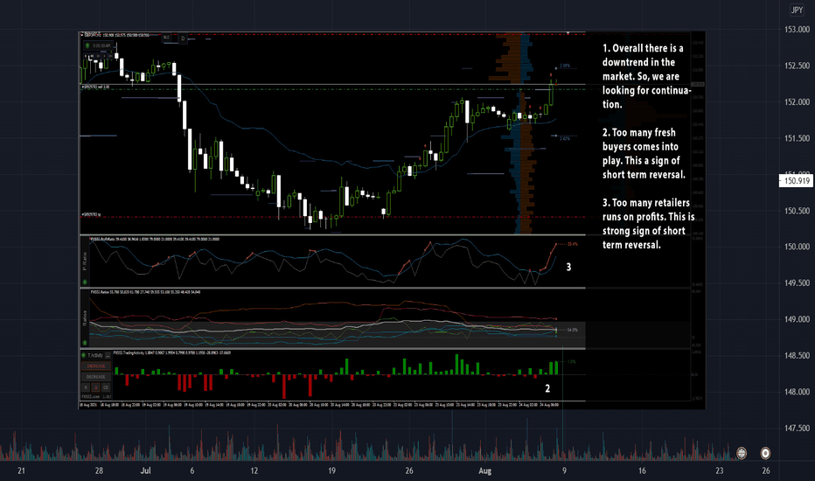Viewport: 815px width, 481px height.
Task: Click the D button beside SLC
Action: click(x=183, y=38)
